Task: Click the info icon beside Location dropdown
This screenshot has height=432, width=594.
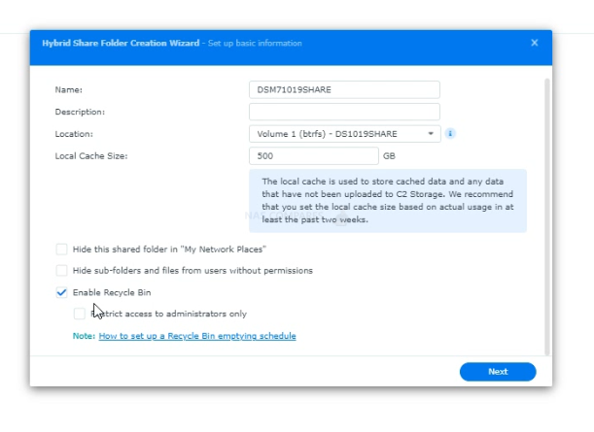Action: pyautogui.click(x=450, y=134)
